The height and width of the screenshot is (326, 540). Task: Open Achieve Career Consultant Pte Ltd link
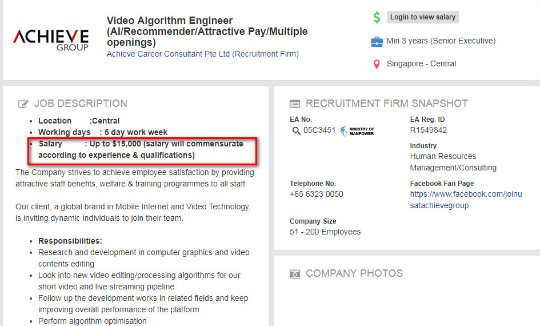(202, 54)
